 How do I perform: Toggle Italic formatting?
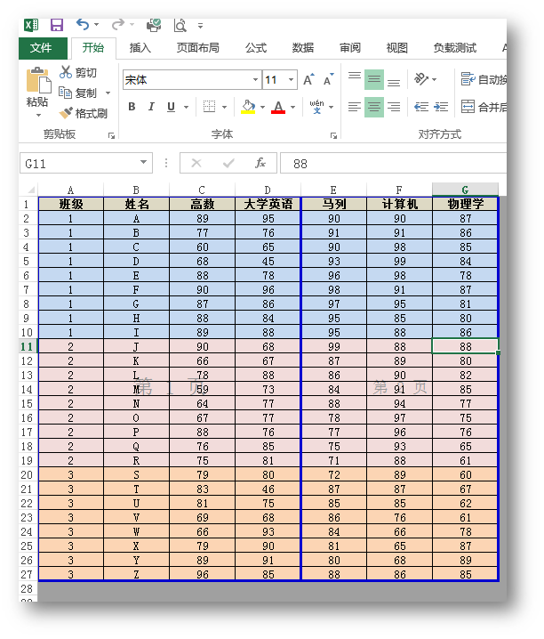[x=151, y=107]
